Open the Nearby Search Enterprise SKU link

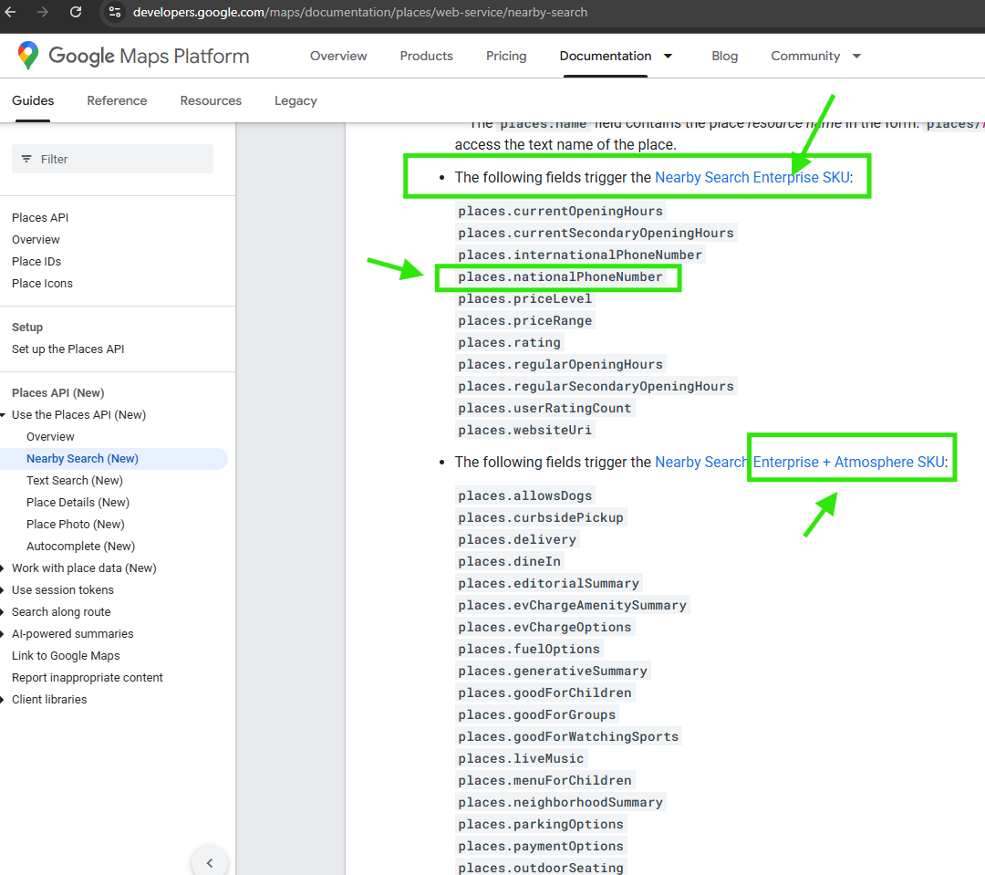tap(752, 178)
